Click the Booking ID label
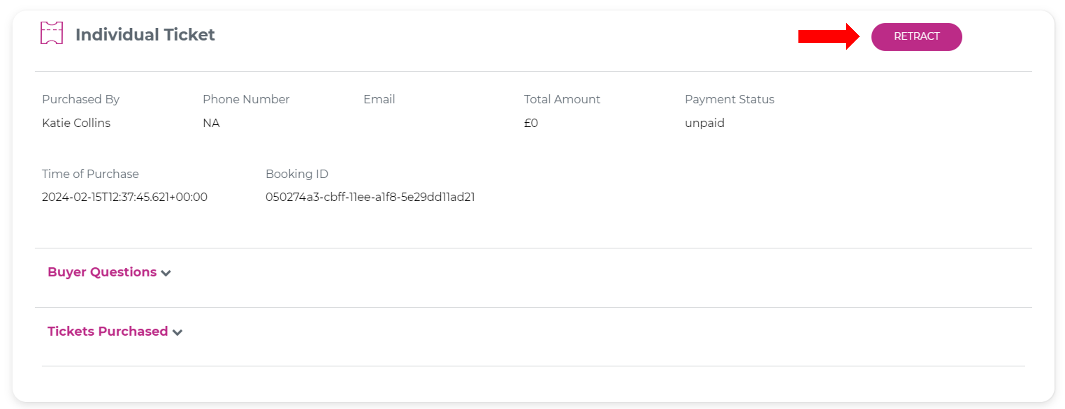Image resolution: width=1065 pixels, height=409 pixels. pos(297,174)
